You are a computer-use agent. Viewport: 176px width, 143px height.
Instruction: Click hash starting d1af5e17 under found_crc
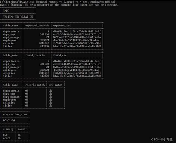[x=77, y=61]
